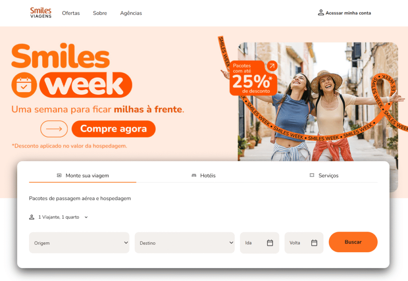Click the outlined right-arrow banner button

click(x=54, y=129)
